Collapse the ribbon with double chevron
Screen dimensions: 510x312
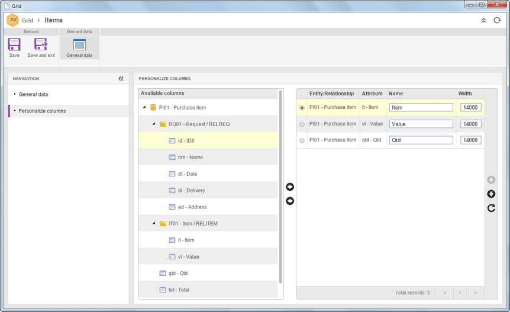(483, 21)
